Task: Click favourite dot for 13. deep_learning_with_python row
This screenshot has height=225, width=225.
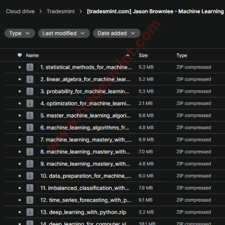Action: click(x=20, y=212)
